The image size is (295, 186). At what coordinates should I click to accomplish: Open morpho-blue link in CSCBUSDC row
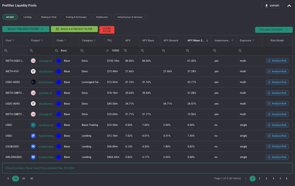tap(46, 146)
